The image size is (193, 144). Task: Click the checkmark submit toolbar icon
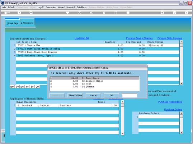[174, 13]
